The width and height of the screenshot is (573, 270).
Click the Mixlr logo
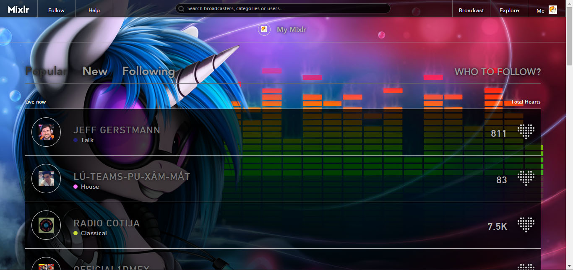[18, 10]
